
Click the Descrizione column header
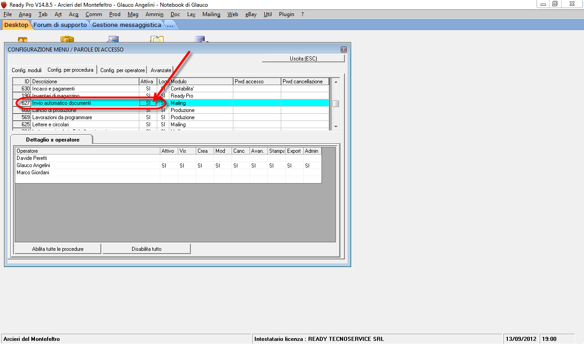(85, 82)
